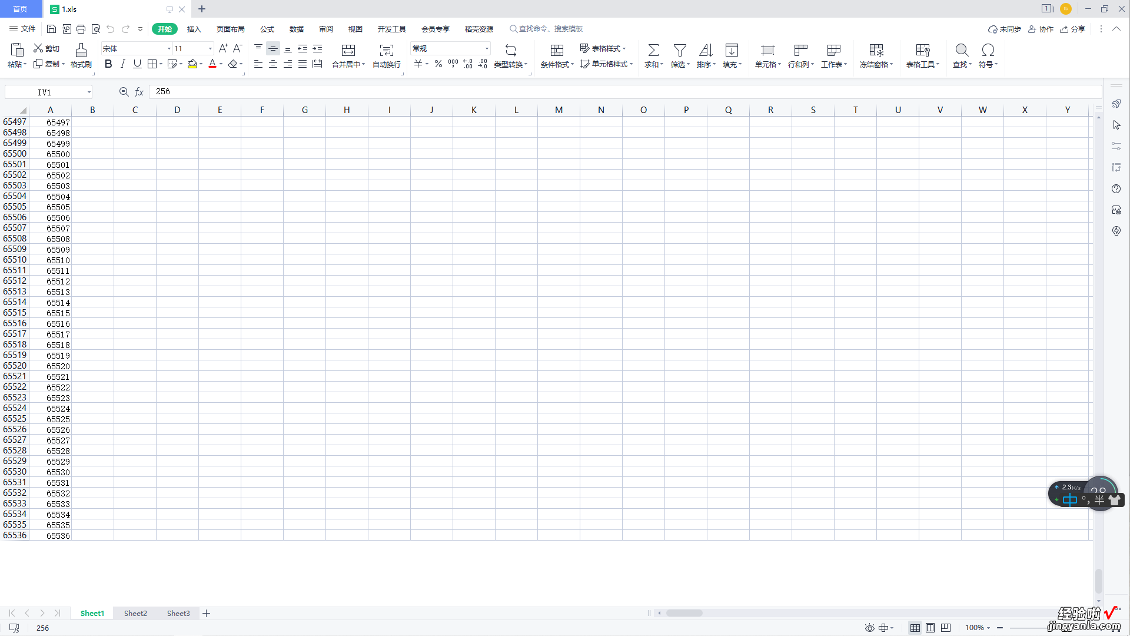Click the Paste clipboard icon
The height and width of the screenshot is (636, 1130).
click(17, 49)
